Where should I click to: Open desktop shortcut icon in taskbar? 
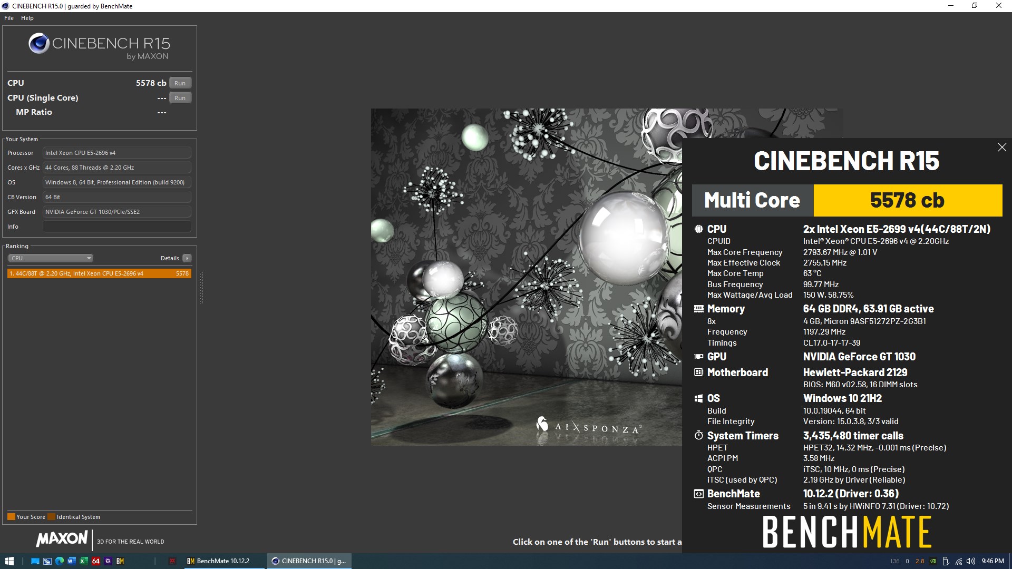click(35, 561)
